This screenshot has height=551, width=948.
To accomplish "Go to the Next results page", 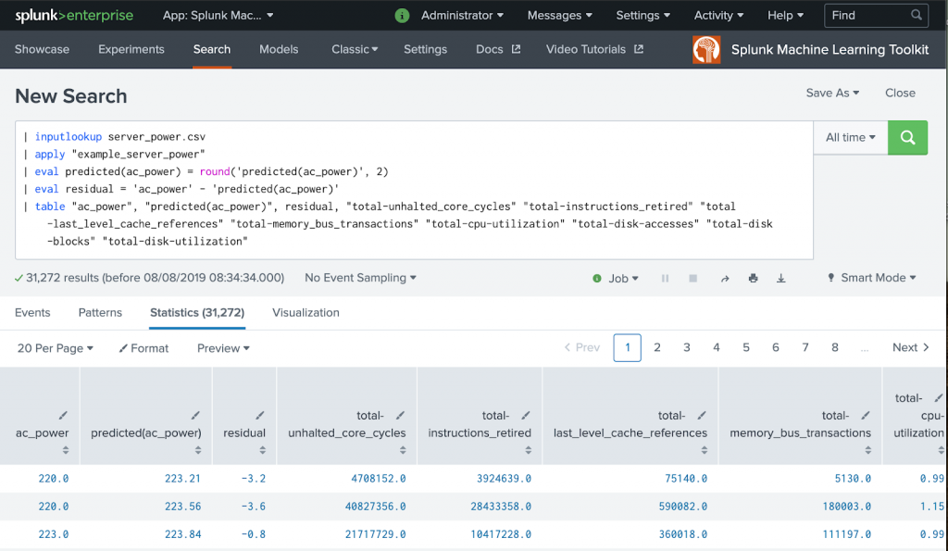I will pos(911,348).
